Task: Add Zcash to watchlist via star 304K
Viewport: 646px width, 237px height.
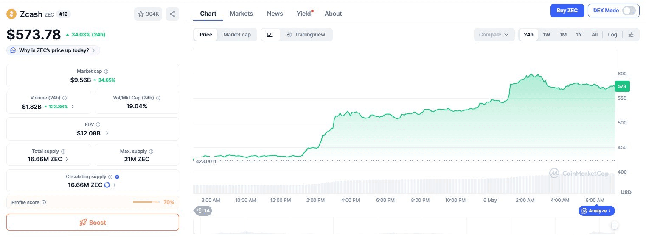Action: (x=148, y=14)
